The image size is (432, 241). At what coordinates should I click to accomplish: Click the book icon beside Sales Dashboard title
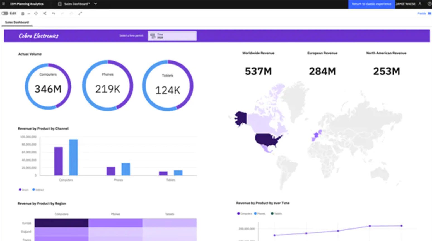coord(60,4)
